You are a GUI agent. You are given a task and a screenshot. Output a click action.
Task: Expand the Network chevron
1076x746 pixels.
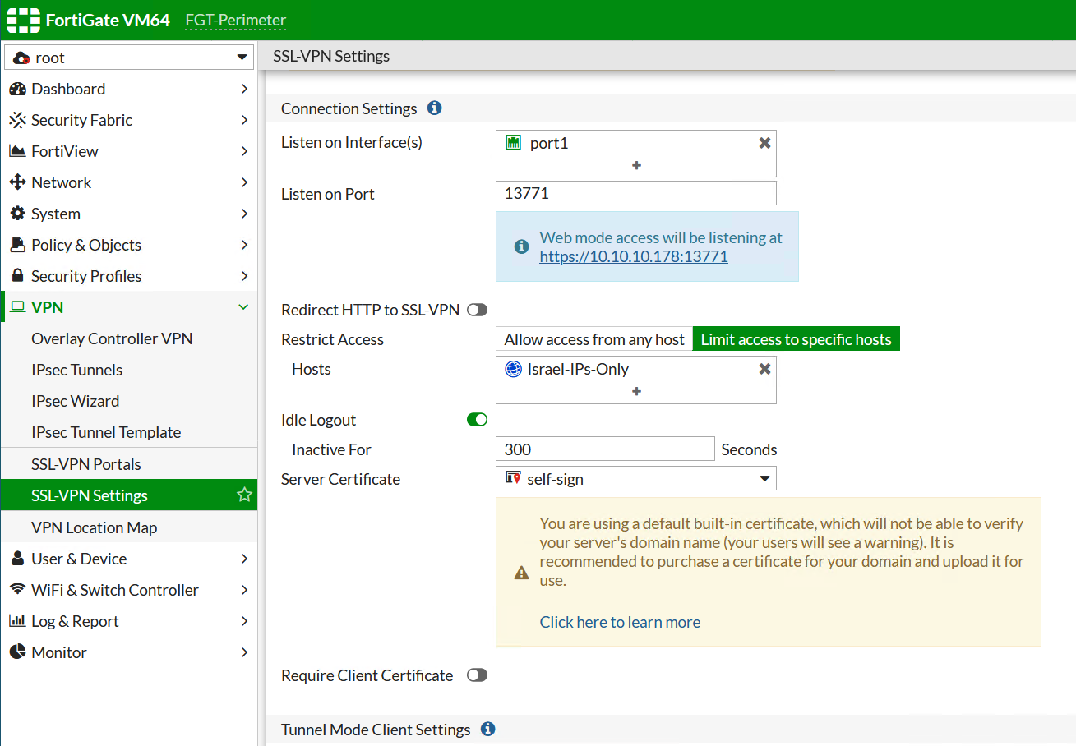[x=244, y=182]
